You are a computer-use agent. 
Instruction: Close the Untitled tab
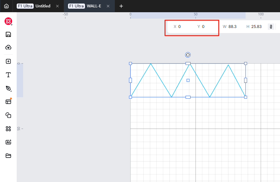coord(57,6)
